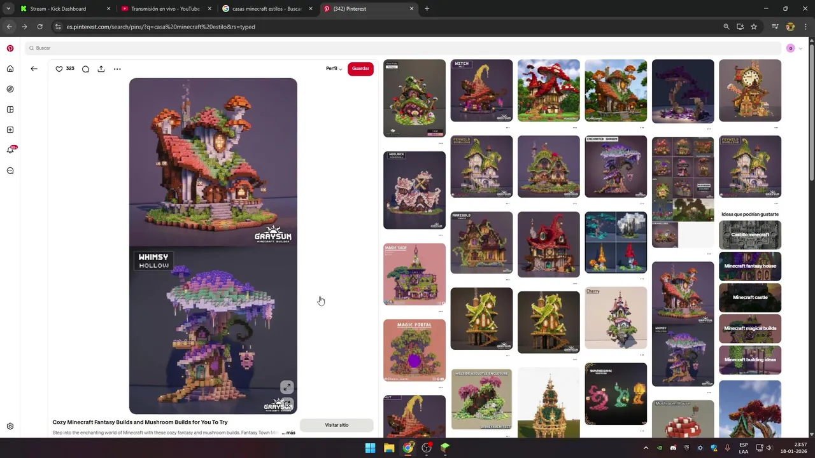
Task: Open Pinterest settings gear at sidebar bottom
Action: click(x=10, y=426)
